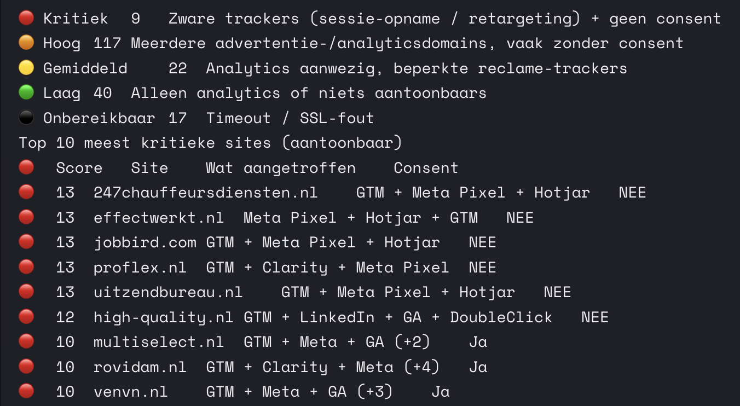Click the 'Top 10 meest kritieke sites' heading
This screenshot has height=406, width=740.
210,143
